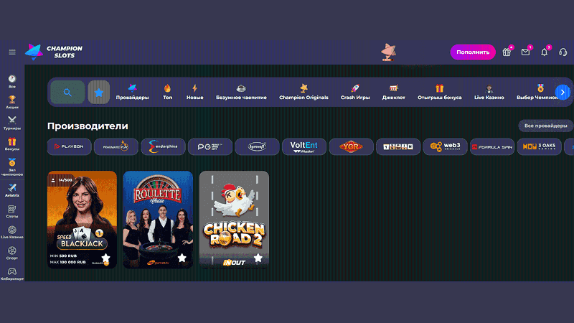Toggle the favorites star filter

[x=99, y=92]
